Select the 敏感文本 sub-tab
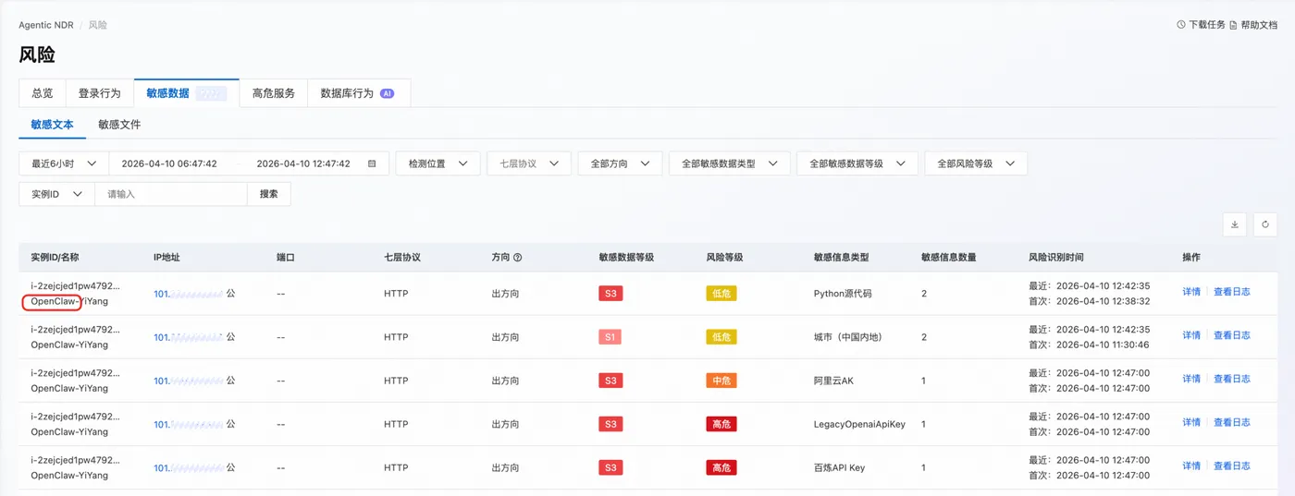The height and width of the screenshot is (496, 1295). 52,125
